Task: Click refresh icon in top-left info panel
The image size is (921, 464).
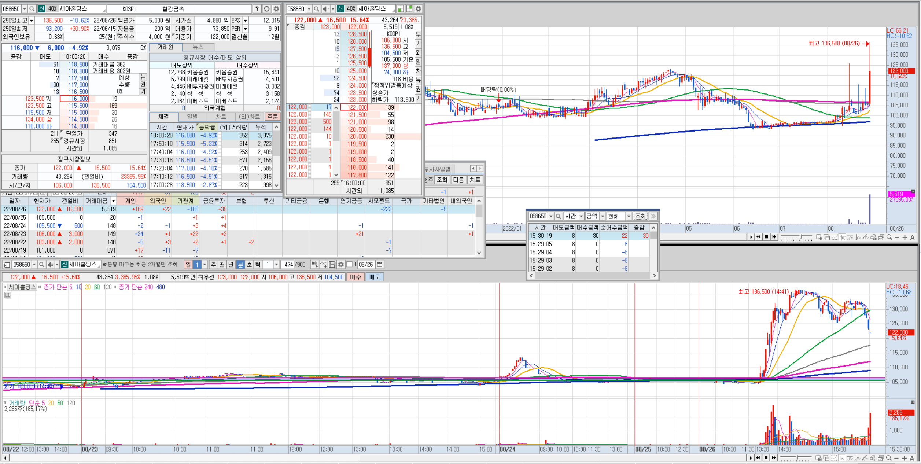Action: coord(266,9)
